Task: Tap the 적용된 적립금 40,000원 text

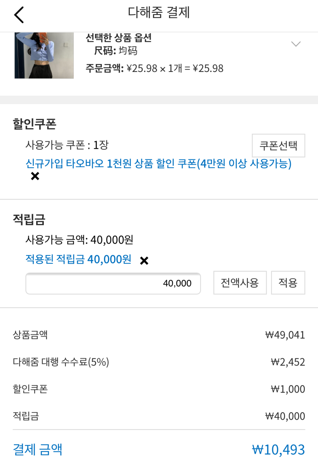Action: pyautogui.click(x=78, y=259)
